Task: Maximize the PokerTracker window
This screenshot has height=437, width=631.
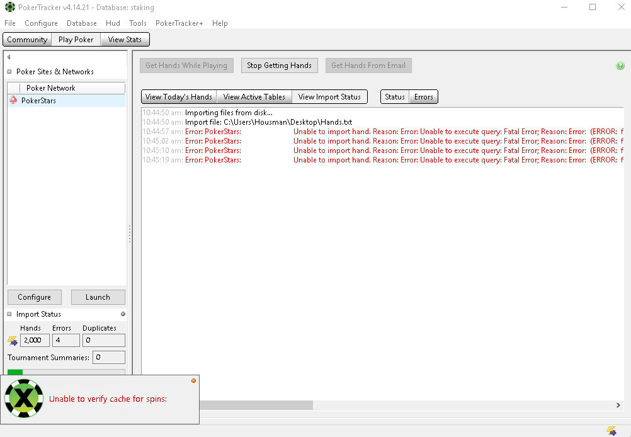Action: coord(593,8)
